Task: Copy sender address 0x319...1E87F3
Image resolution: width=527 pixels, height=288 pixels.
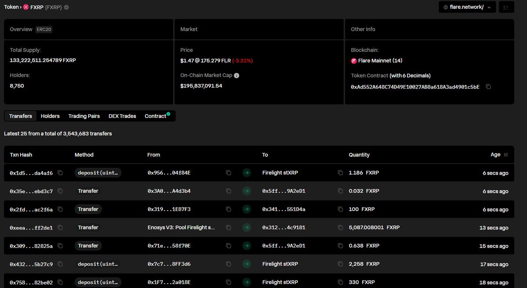Action: [228, 209]
